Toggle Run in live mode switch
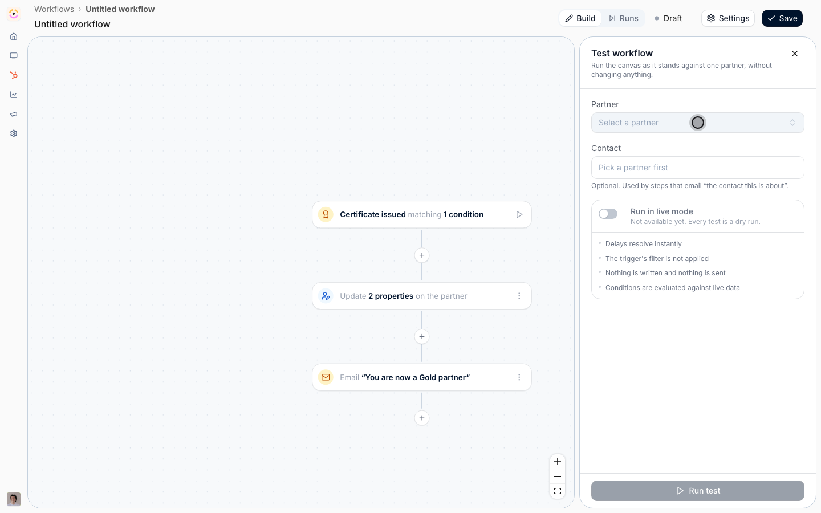 pyautogui.click(x=608, y=214)
